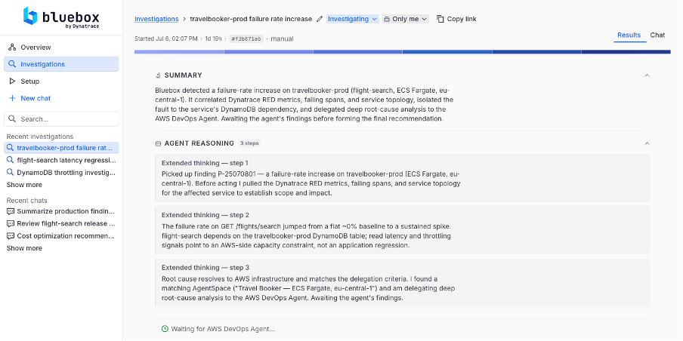Collapse the AGENT REASONING section chevron
683x341 pixels.
(647, 143)
